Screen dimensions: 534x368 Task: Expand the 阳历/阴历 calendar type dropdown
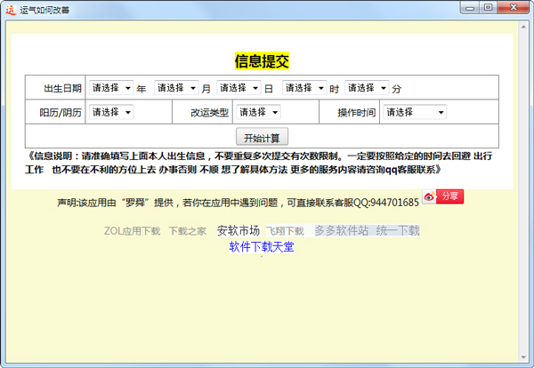pos(110,112)
